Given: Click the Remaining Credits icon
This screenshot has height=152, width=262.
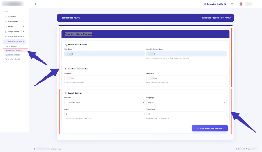Looking at the screenshot, I should (205, 4).
